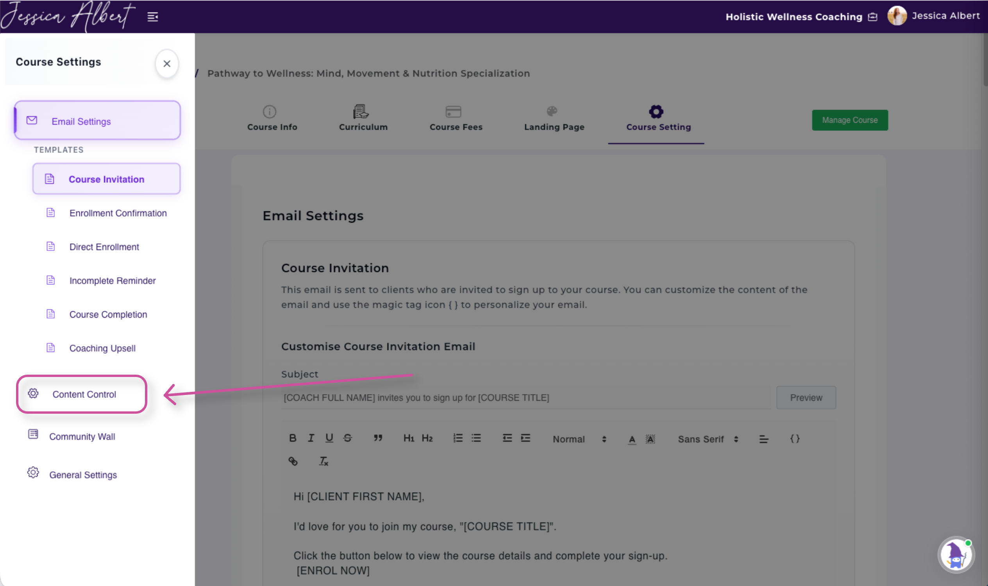
Task: Apply Heading 2 style
Action: point(427,438)
